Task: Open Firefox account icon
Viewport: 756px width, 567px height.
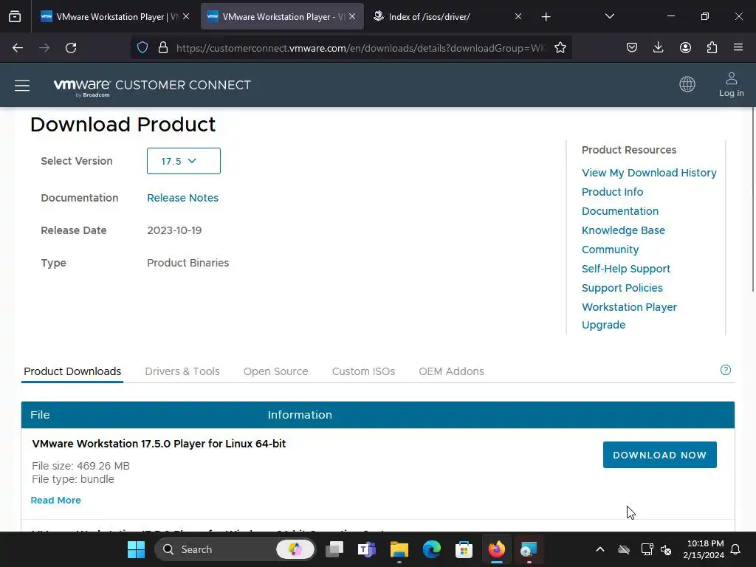Action: coord(685,48)
